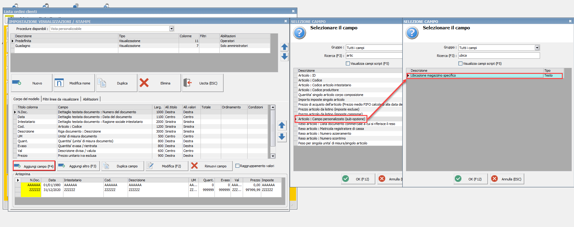Image resolution: width=574 pixels, height=227 pixels.
Task: Click the Nuovo button icon
Action: tap(16, 83)
